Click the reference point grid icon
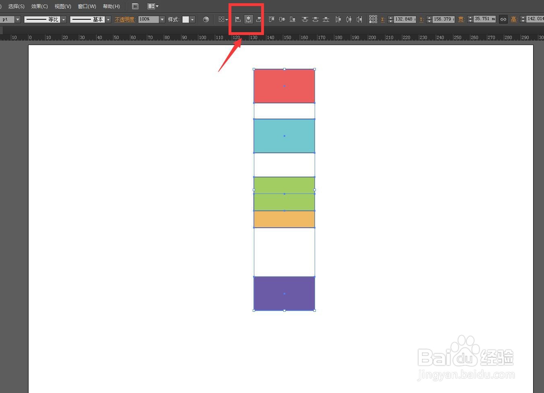The width and height of the screenshot is (544, 393). [373, 19]
